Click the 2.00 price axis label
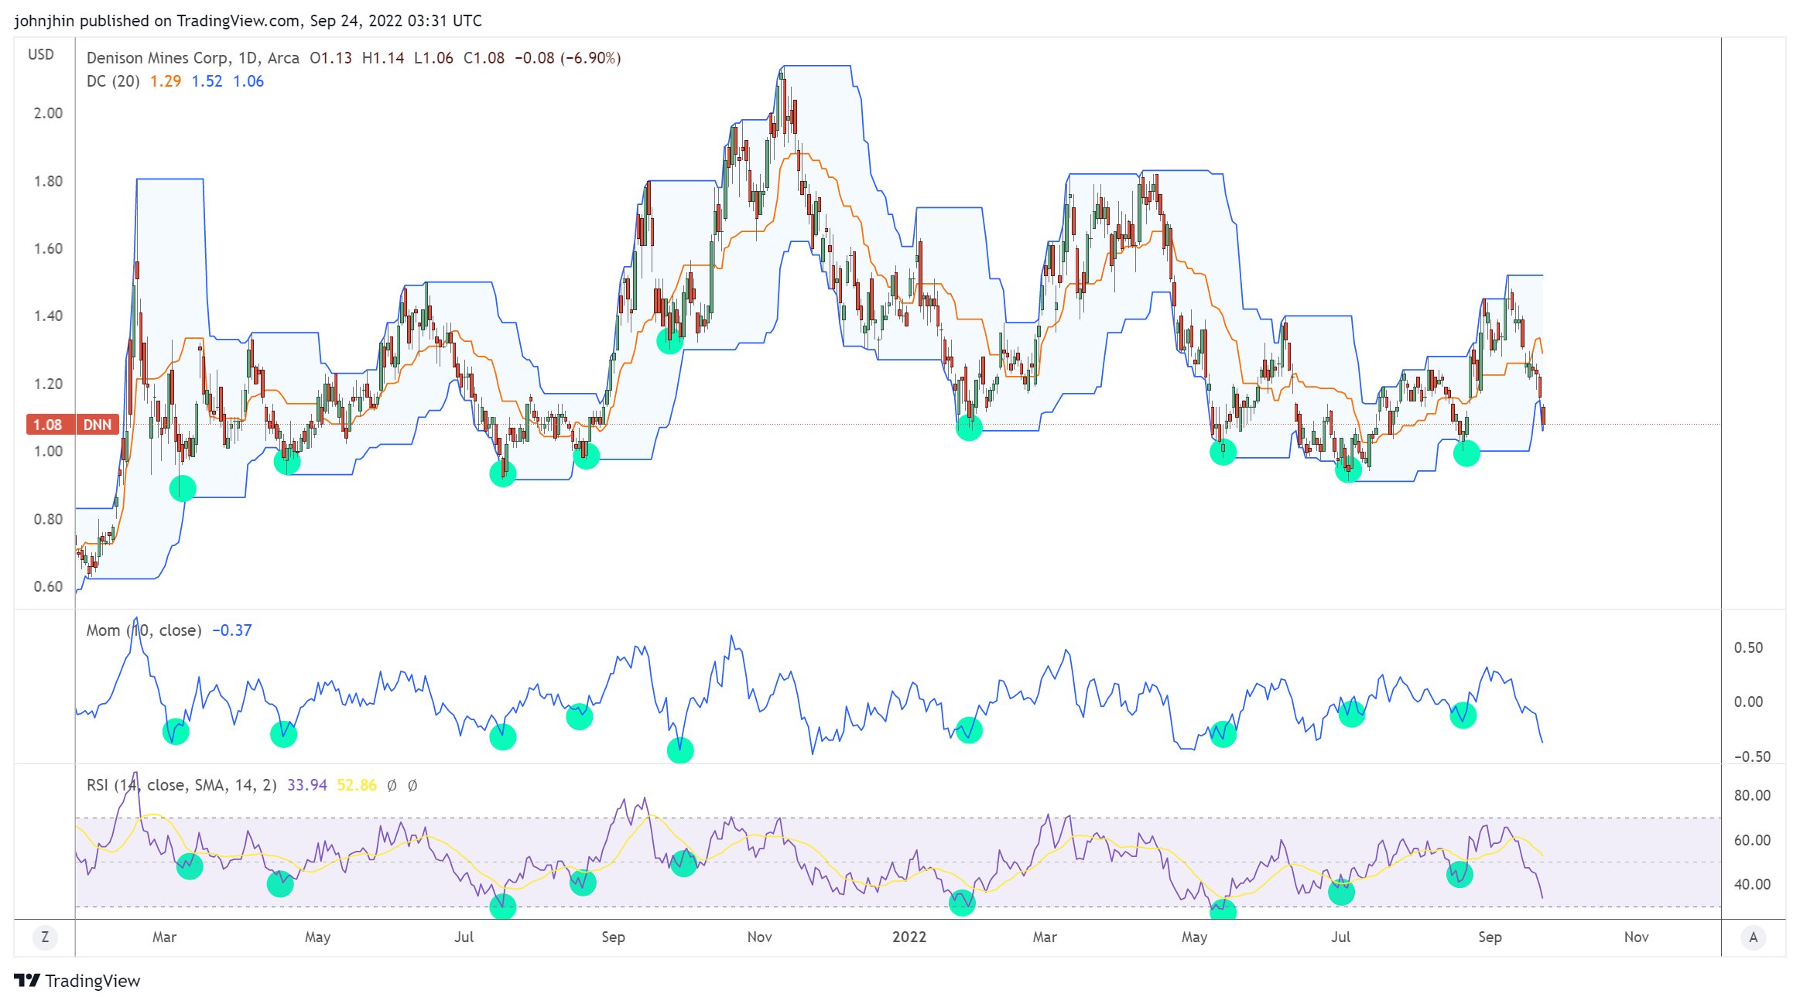The image size is (1800, 1004). tap(48, 113)
